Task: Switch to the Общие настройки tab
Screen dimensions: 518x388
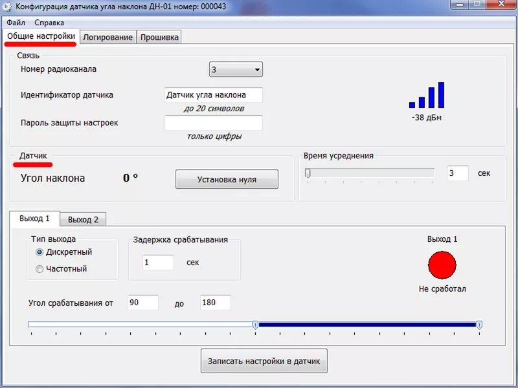Action: tap(41, 36)
